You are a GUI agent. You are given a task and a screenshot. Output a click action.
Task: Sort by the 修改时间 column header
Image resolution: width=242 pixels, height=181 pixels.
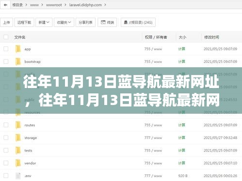211,37
